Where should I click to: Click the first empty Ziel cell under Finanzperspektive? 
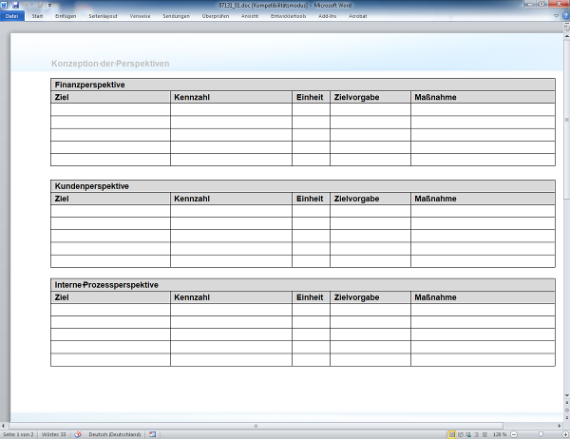tap(110, 109)
